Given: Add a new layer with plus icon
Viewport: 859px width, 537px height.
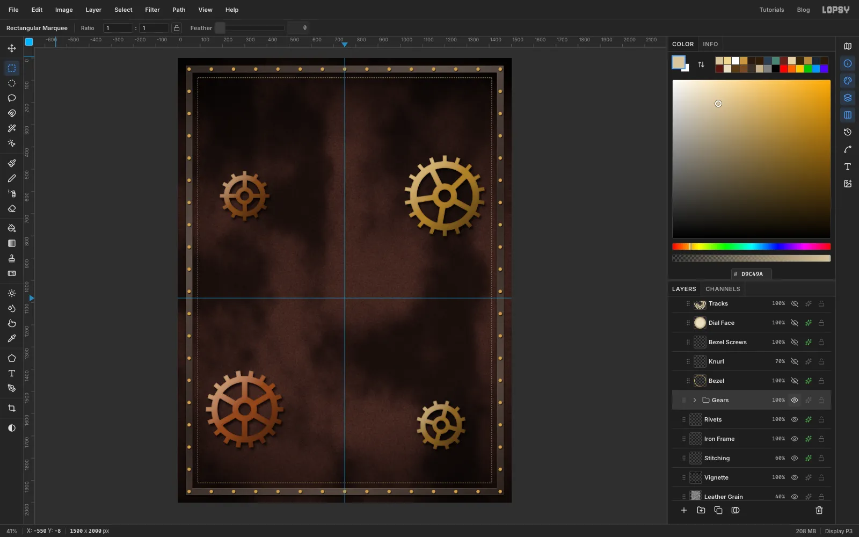Looking at the screenshot, I should [684, 510].
